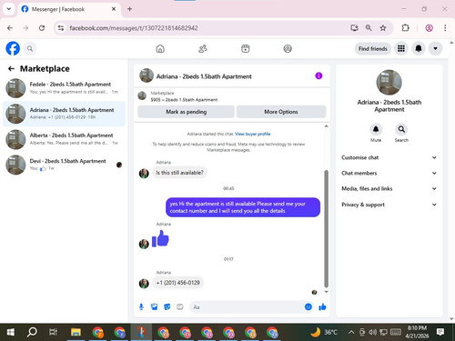Viewport: 455px width, 341px height.
Task: Expand Privacy & support section
Action: [389, 205]
